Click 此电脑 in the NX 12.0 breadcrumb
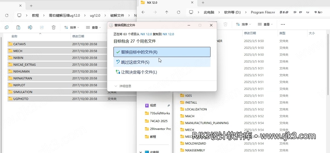The width and height of the screenshot is (330, 153). (x=209, y=12)
